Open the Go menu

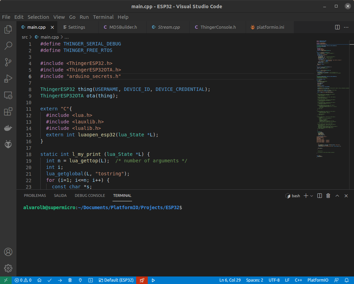[x=72, y=17]
